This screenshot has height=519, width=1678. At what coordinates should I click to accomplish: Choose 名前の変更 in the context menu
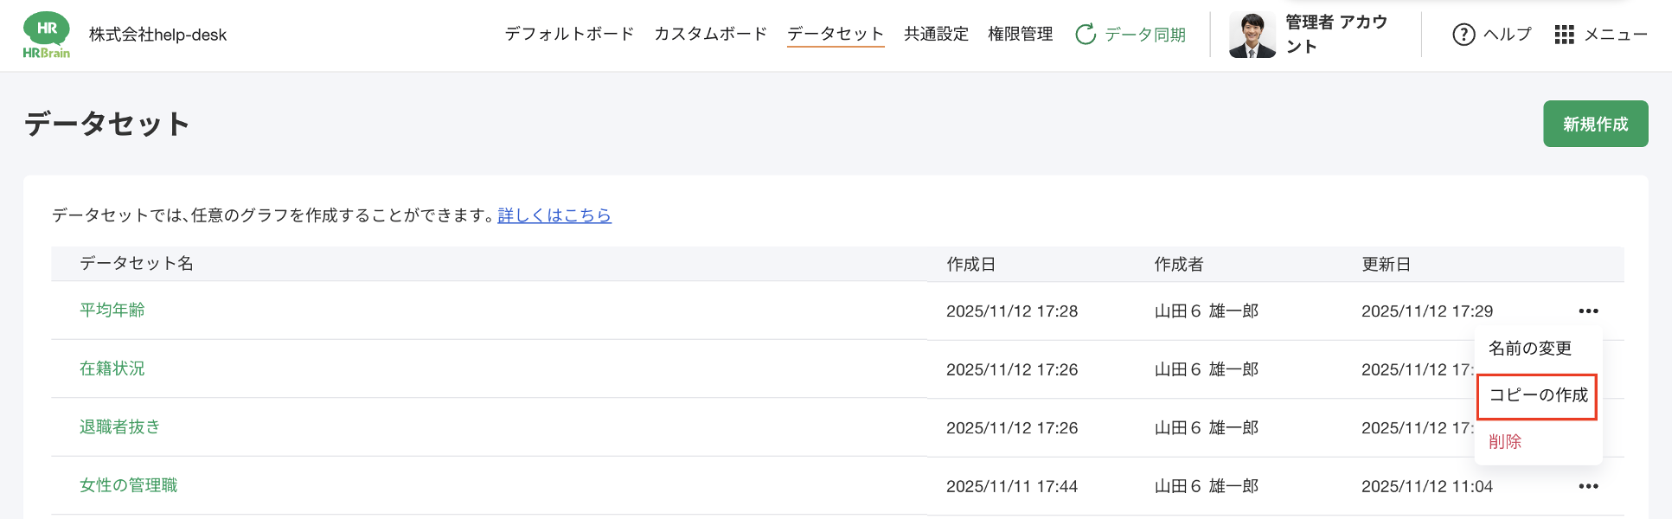click(x=1529, y=348)
